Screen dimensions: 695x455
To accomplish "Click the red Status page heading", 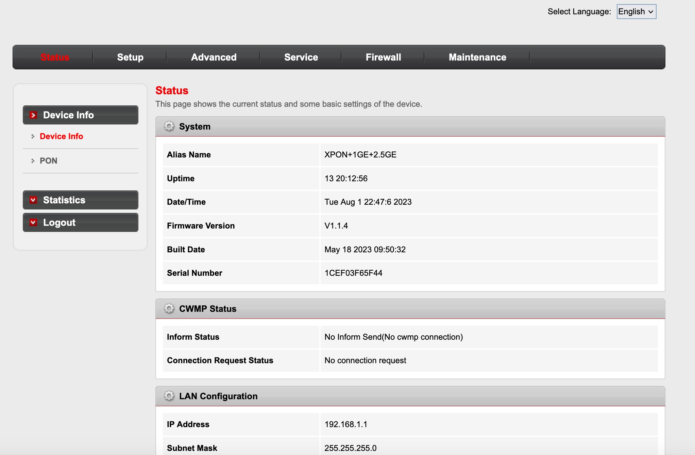I will (172, 90).
